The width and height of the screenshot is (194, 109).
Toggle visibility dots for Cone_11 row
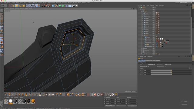pos(154,15)
